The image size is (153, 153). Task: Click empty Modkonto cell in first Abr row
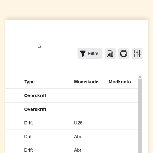120,137
